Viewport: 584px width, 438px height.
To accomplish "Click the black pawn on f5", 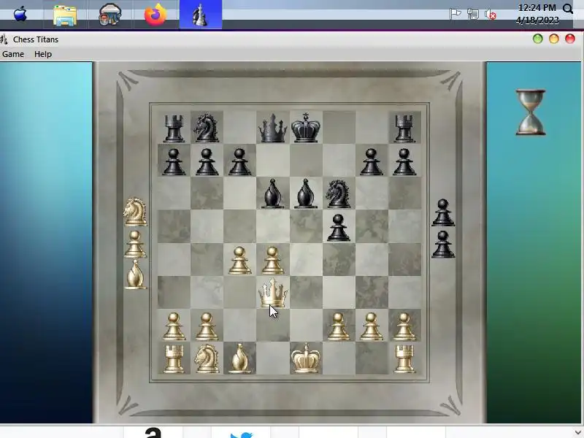I will click(338, 227).
